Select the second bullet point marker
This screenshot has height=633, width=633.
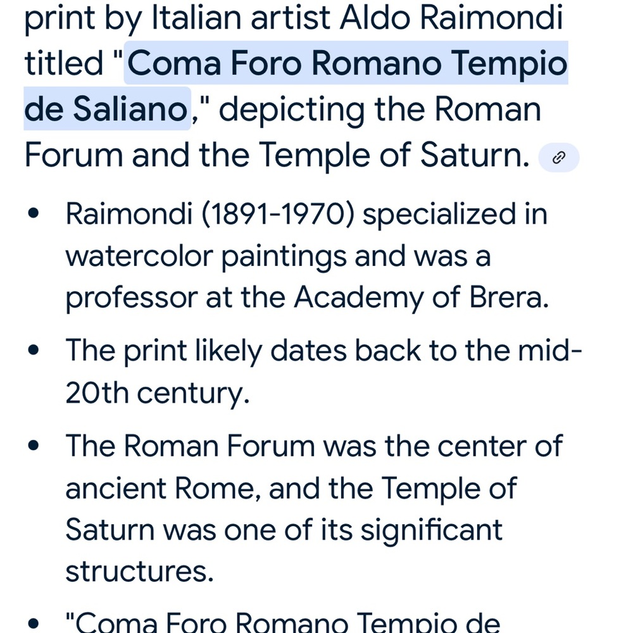click(x=34, y=349)
